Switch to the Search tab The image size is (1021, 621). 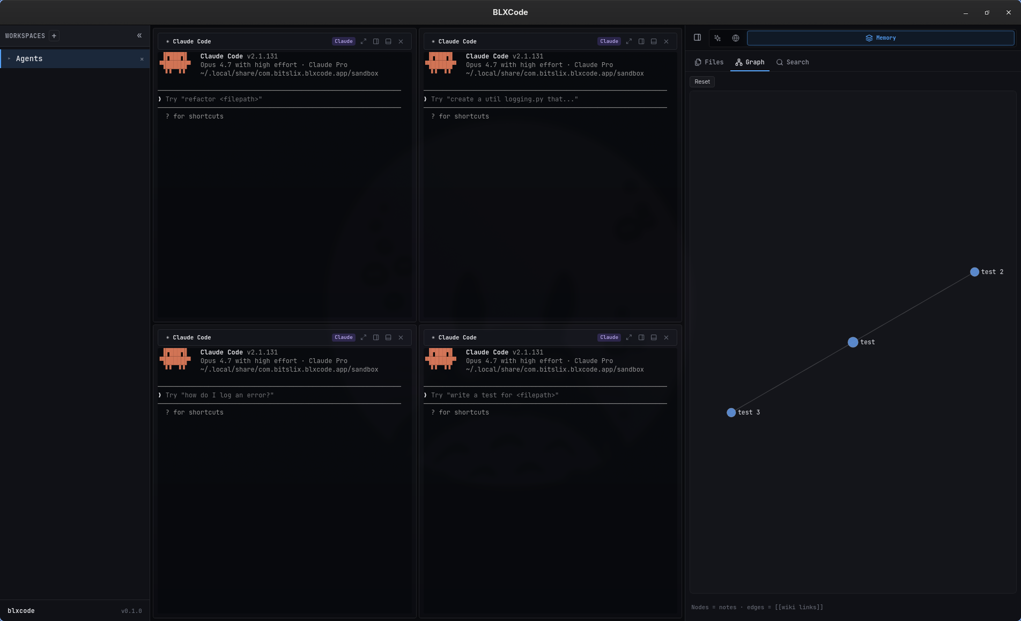pos(793,62)
